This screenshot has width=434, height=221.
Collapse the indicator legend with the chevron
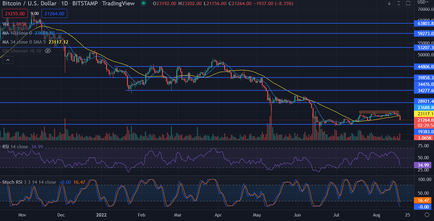tap(8, 60)
